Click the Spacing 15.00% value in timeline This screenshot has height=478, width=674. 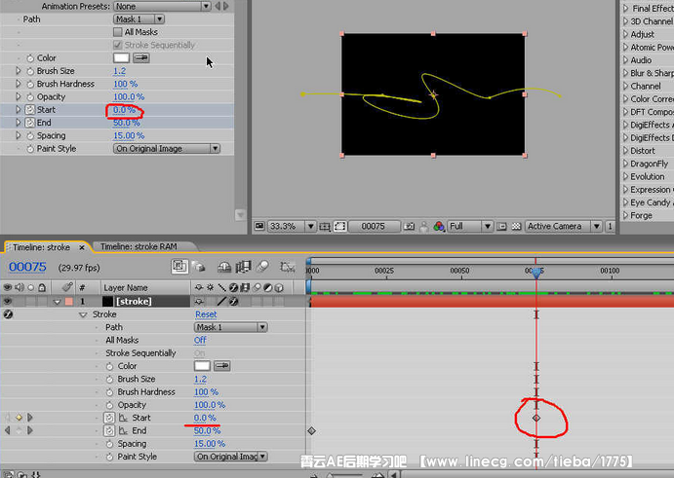click(210, 444)
